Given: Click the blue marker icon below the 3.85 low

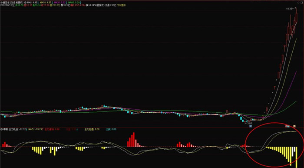Looking at the screenshot, I should pos(251,126).
